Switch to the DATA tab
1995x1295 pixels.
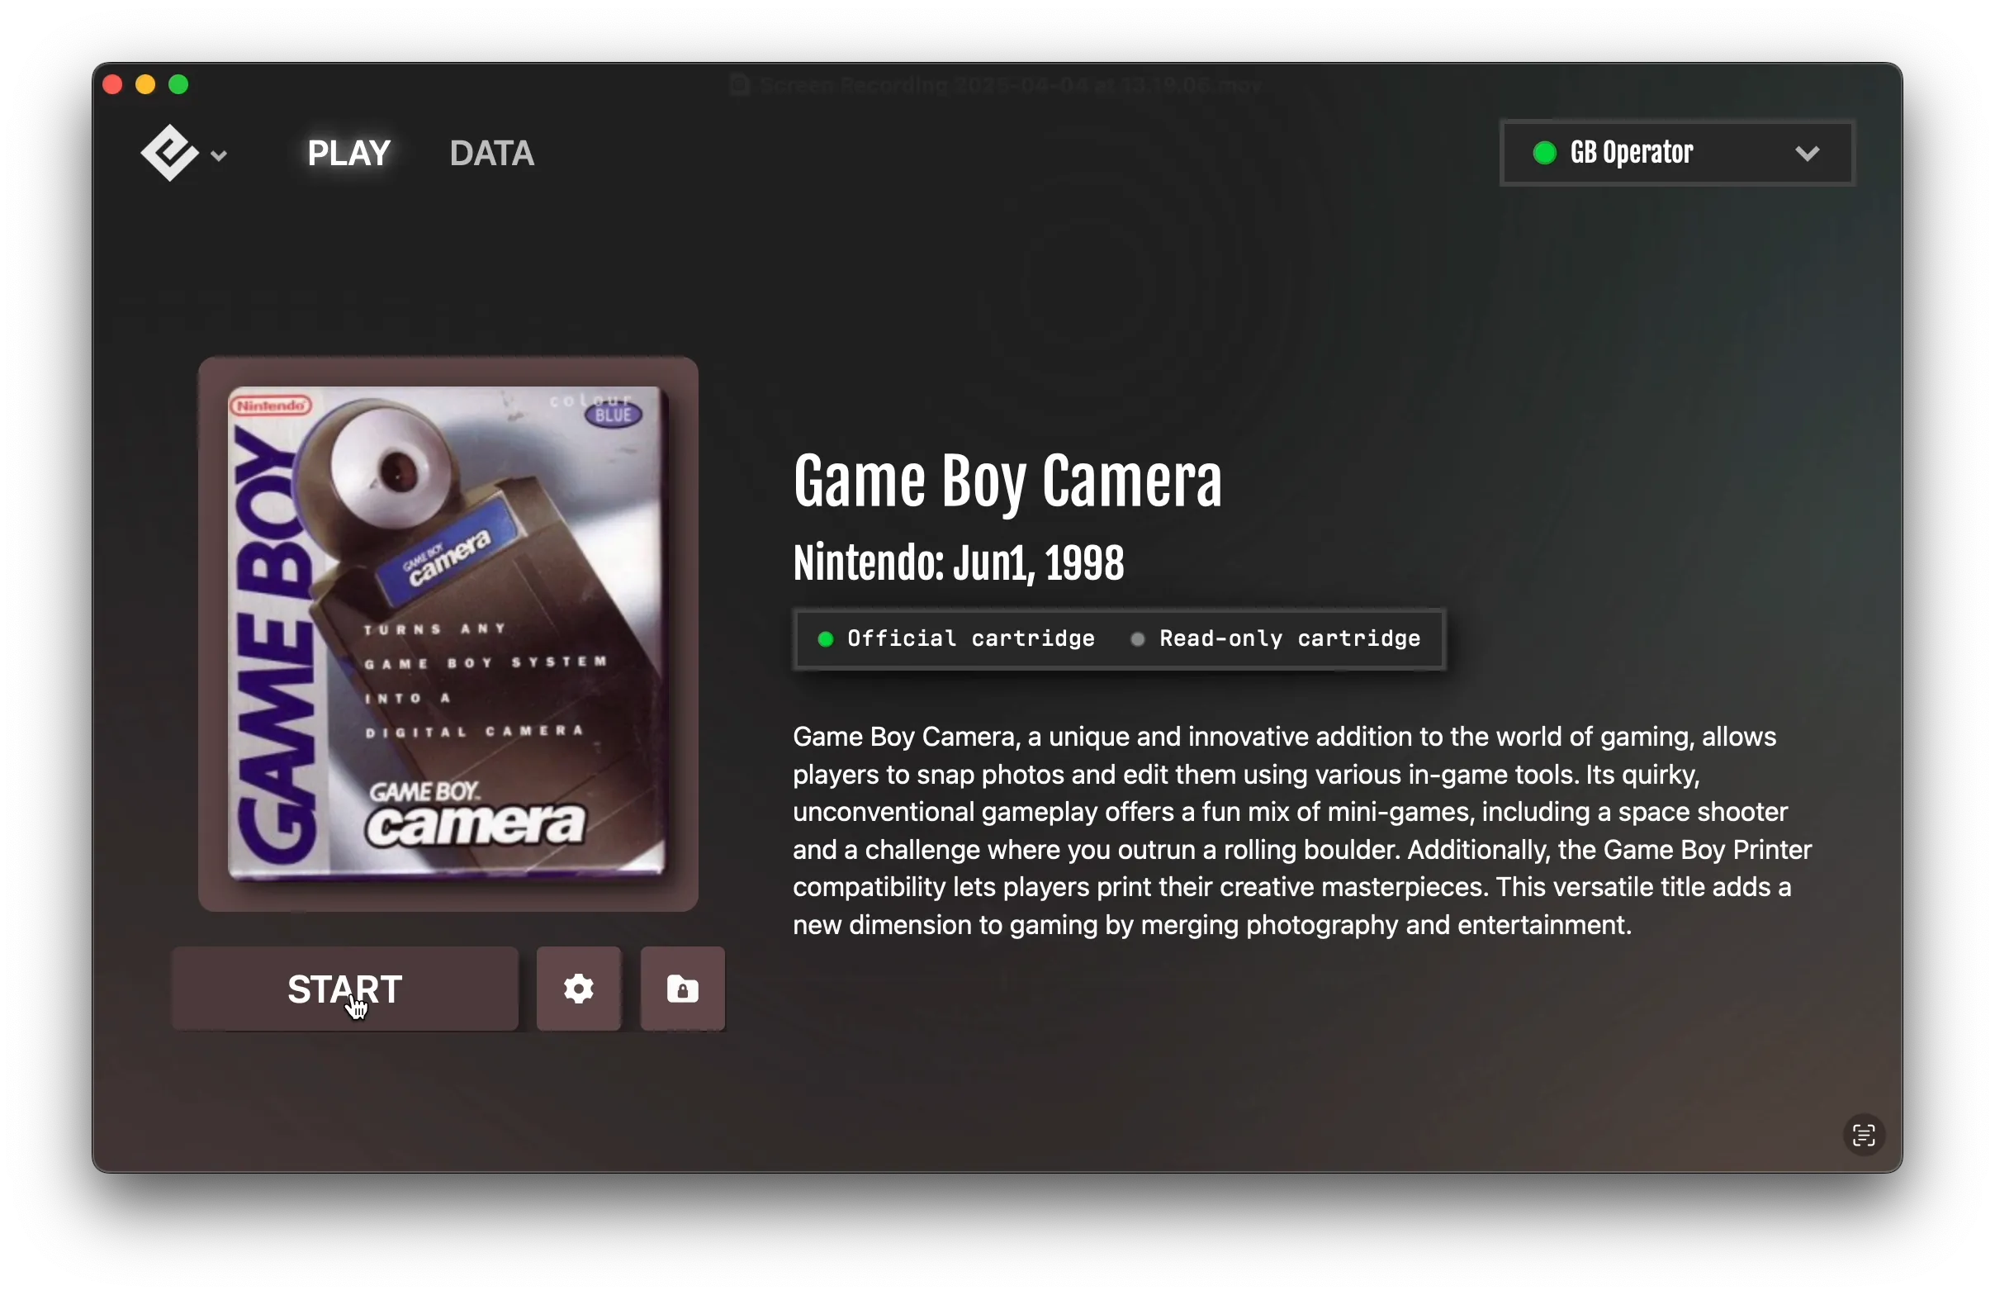coord(492,153)
